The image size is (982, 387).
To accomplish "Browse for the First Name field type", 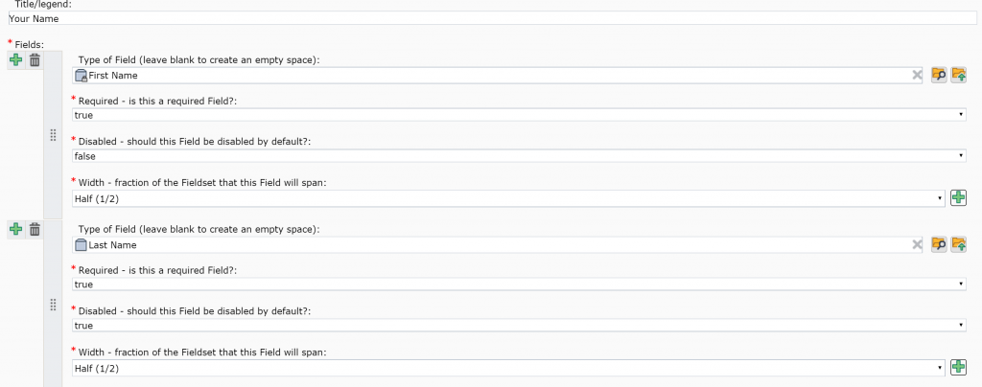I will click(x=939, y=76).
